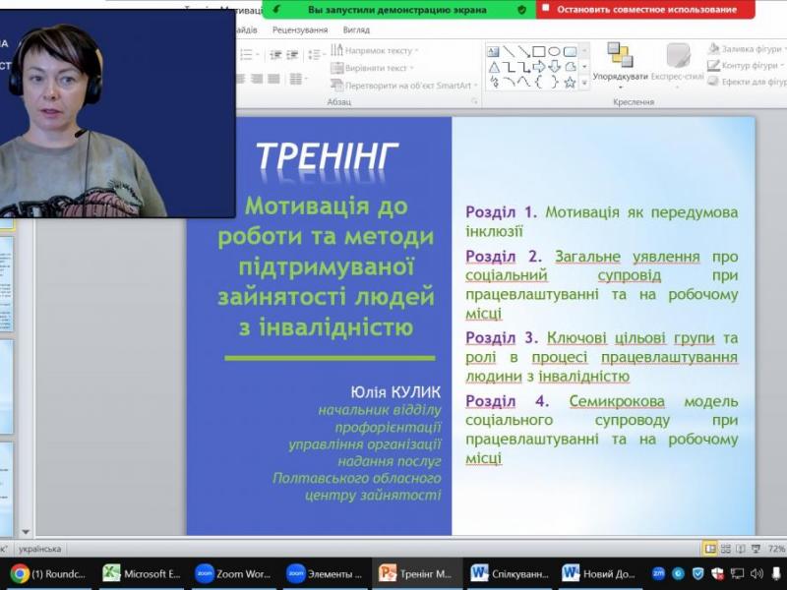Click the українська language indicator
Image resolution: width=787 pixels, height=590 pixels.
pyautogui.click(x=39, y=549)
